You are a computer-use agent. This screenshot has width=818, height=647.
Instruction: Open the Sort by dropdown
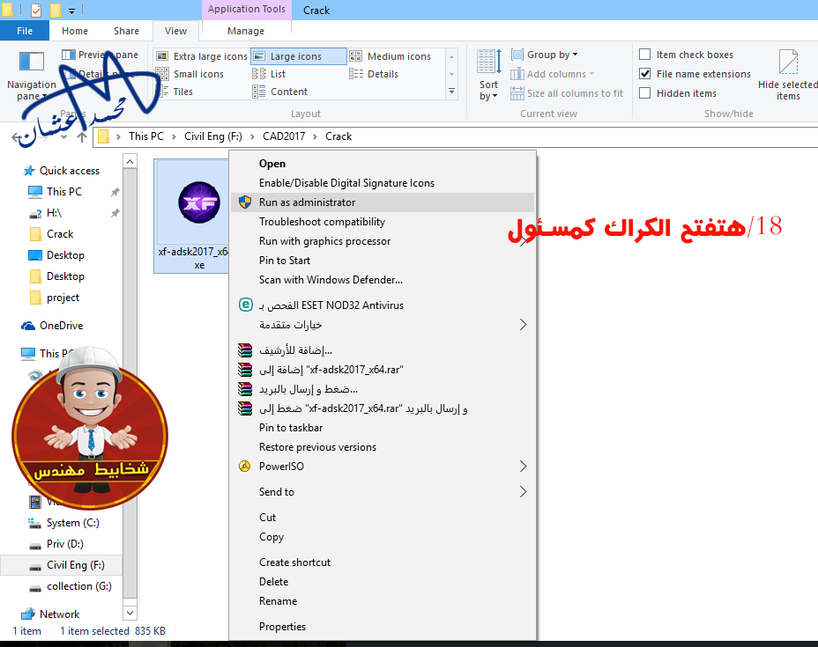pos(489,75)
